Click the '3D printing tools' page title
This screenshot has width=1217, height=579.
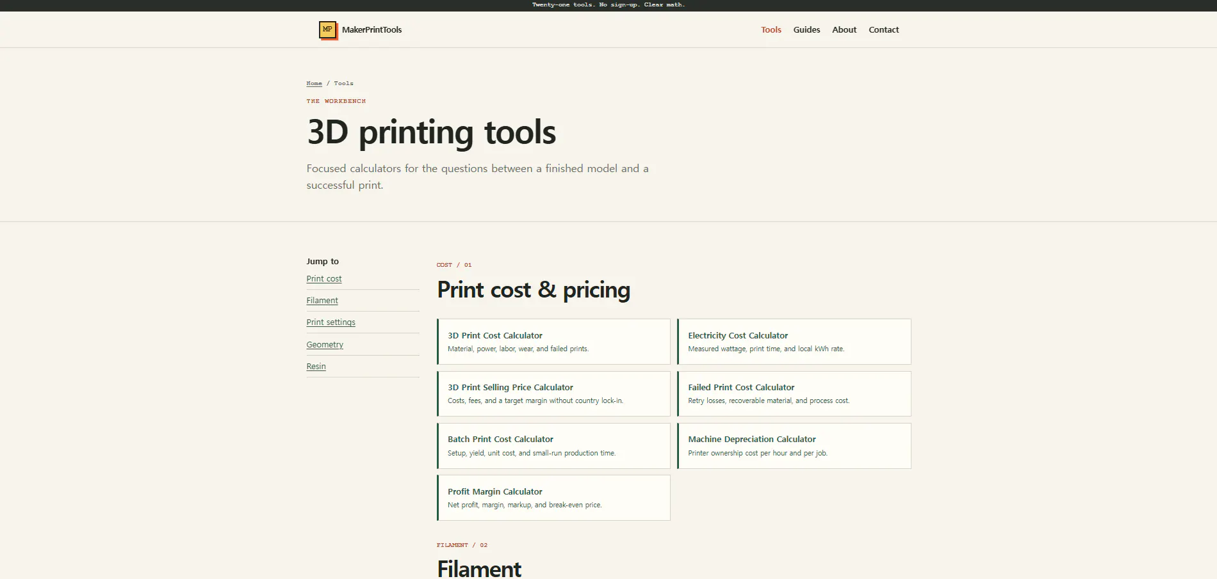point(431,132)
